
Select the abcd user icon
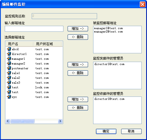pos(9,49)
